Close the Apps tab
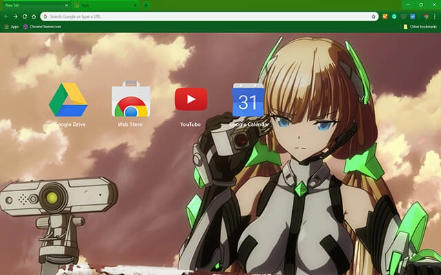441x275 pixels. point(135,5)
